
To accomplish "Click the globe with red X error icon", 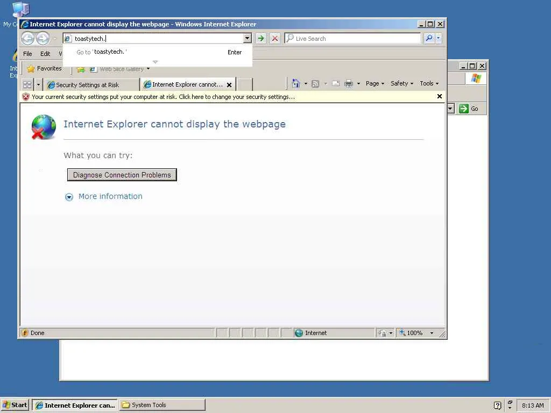I will [44, 127].
